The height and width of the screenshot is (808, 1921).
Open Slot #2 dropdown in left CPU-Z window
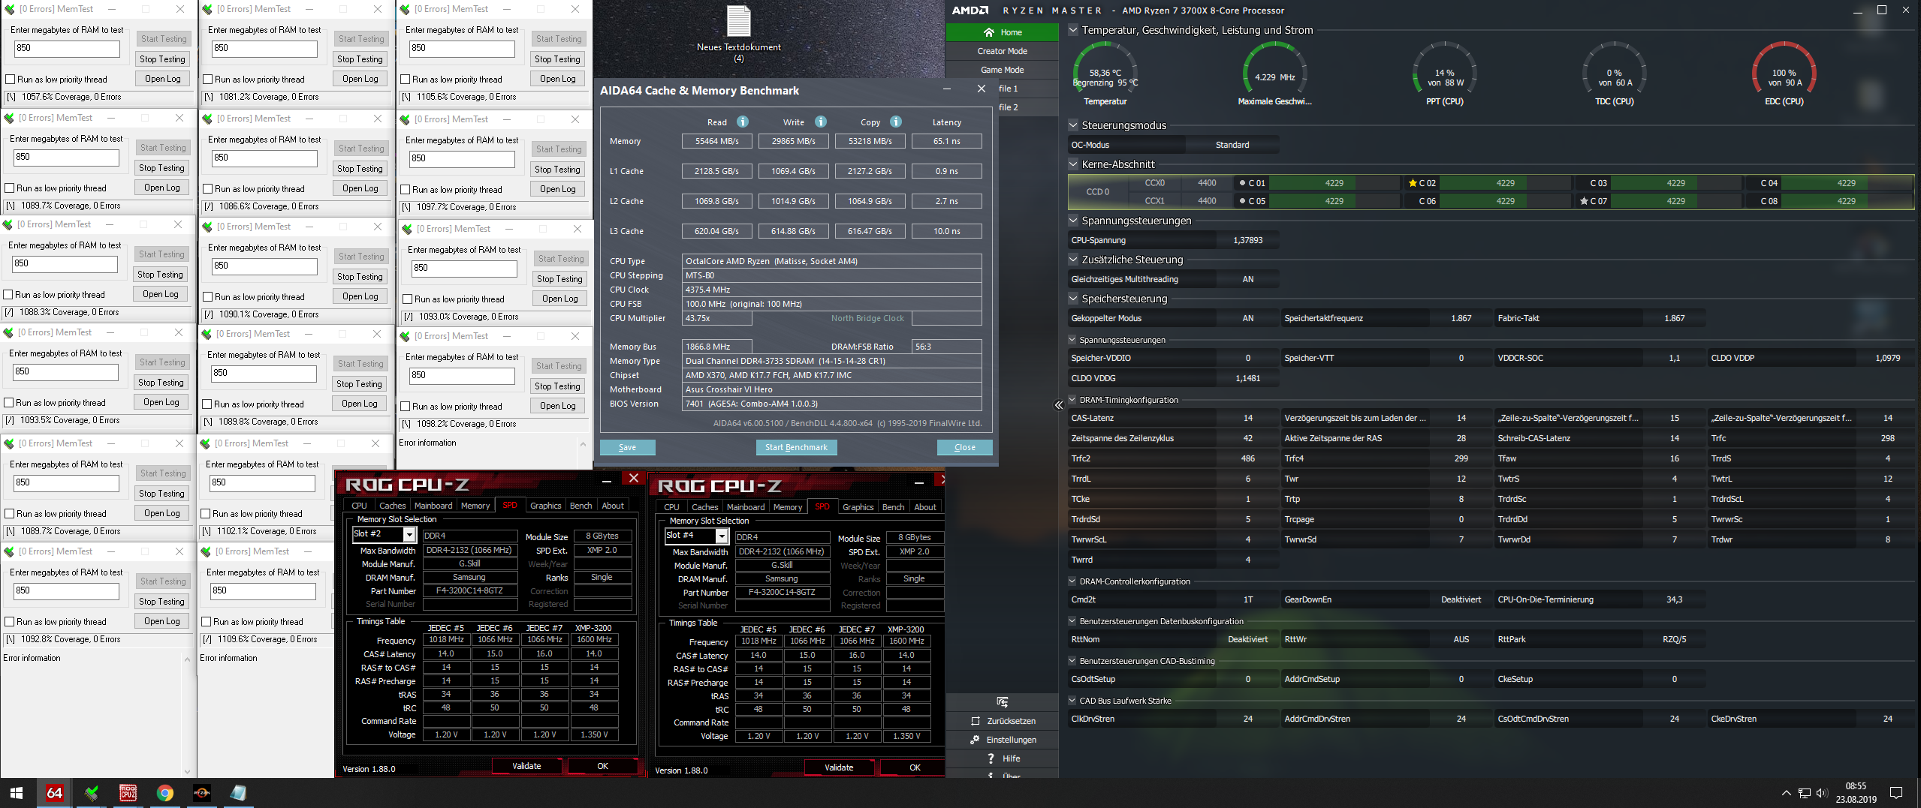[409, 534]
